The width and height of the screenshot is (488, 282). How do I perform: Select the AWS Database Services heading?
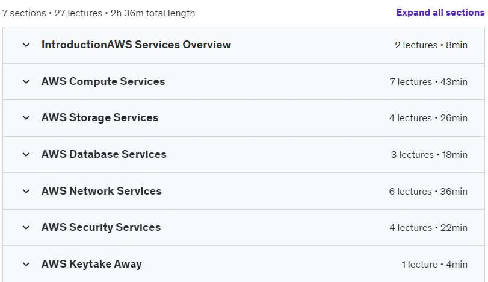pos(103,154)
